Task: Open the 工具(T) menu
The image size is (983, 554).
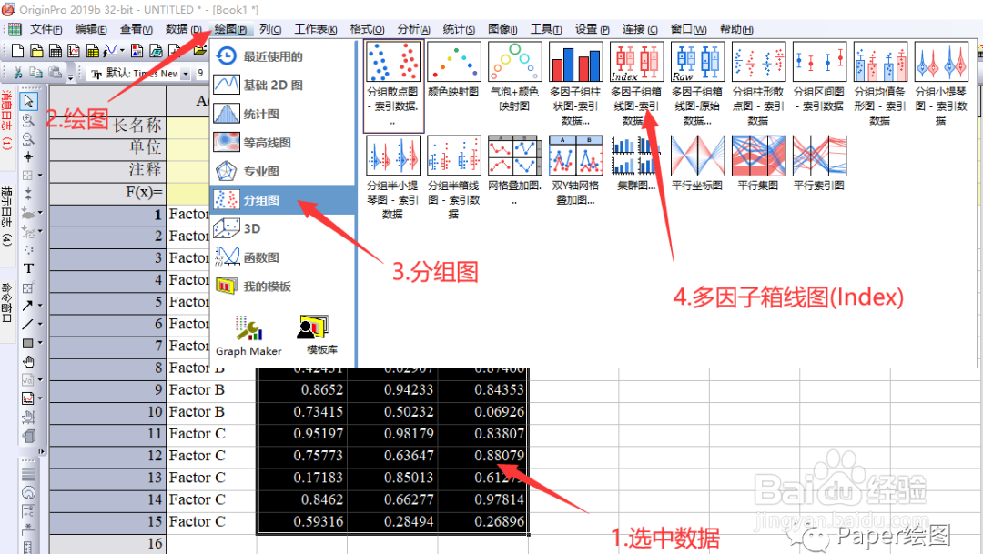Action: pos(546,29)
